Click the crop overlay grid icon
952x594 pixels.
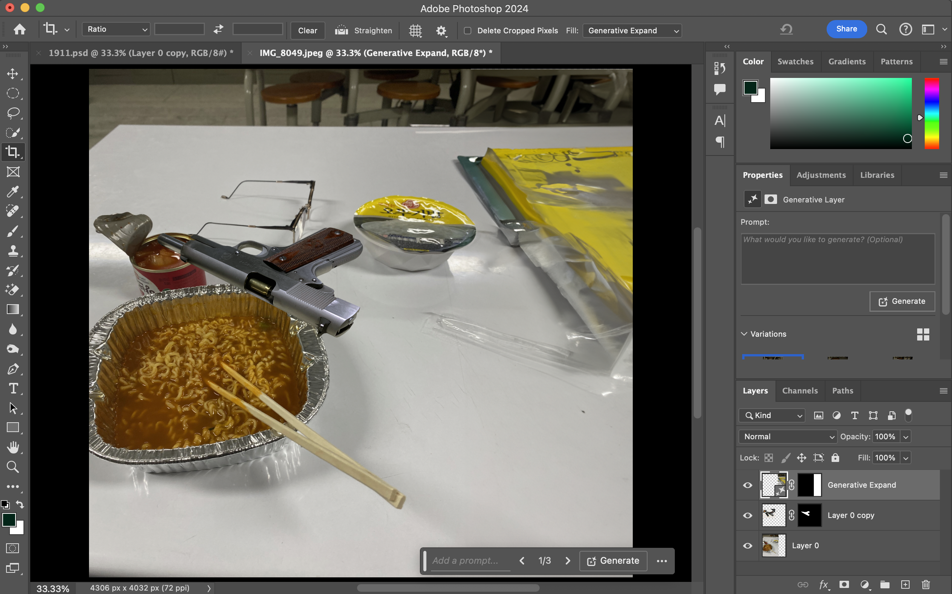tap(415, 31)
